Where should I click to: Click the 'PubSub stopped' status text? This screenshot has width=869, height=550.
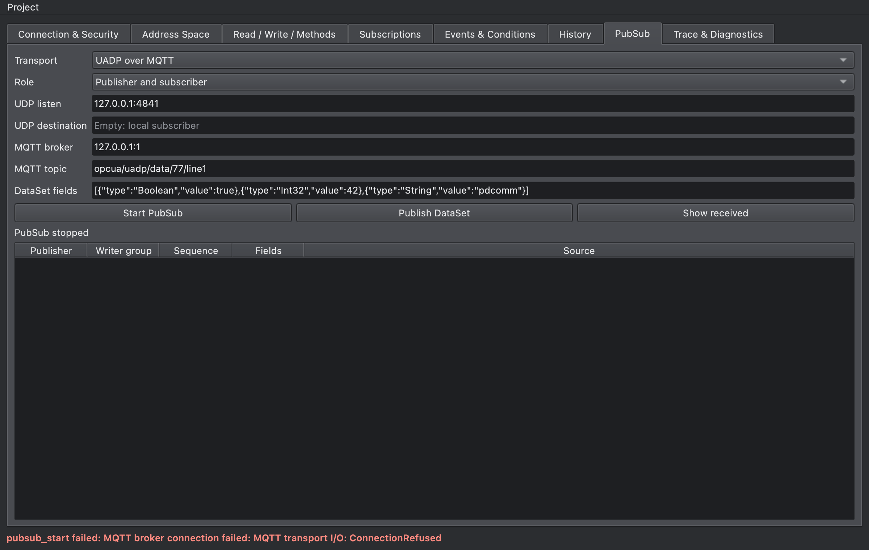coord(51,233)
